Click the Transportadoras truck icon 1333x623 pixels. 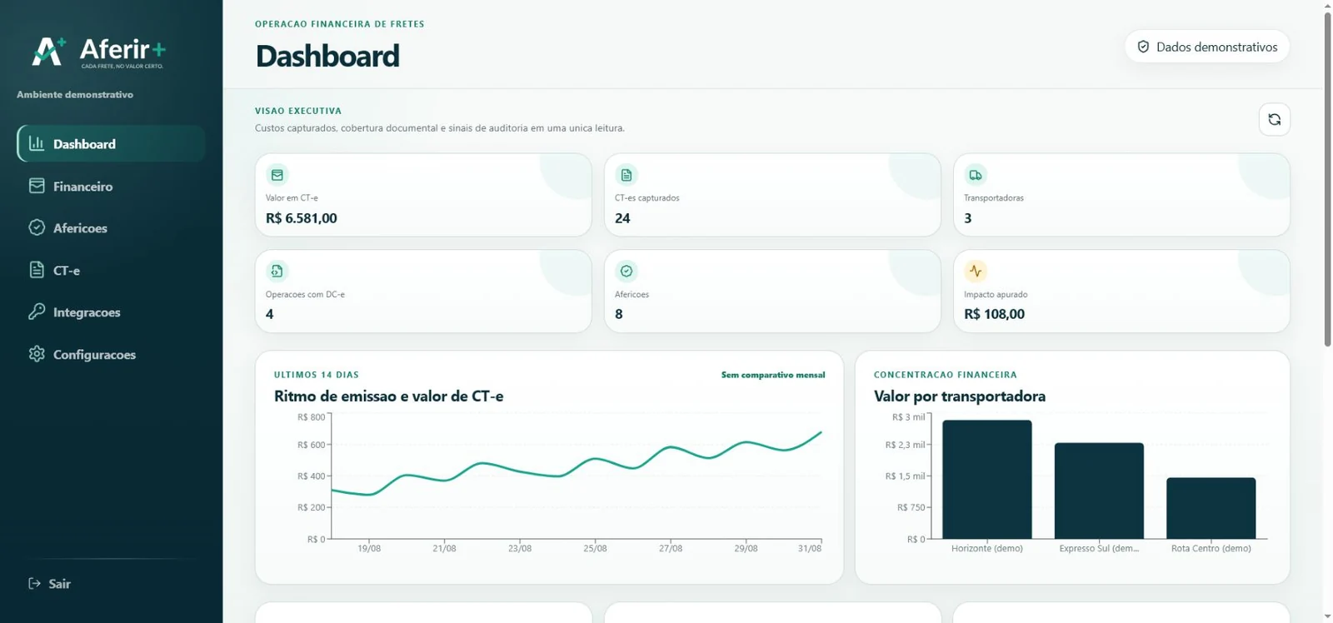[976, 175]
